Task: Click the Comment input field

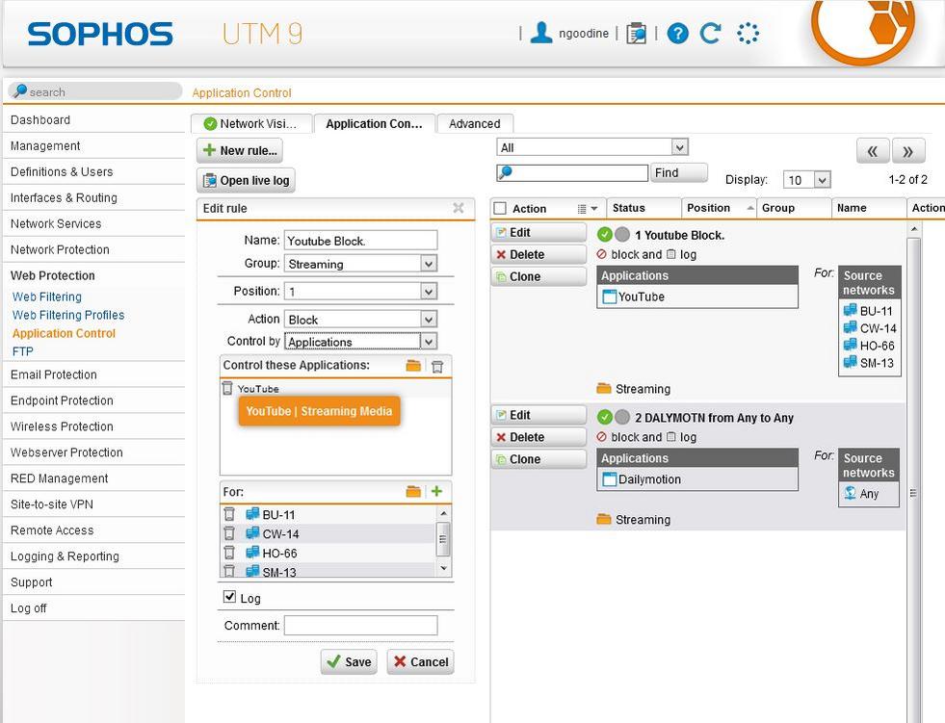Action: tap(361, 626)
